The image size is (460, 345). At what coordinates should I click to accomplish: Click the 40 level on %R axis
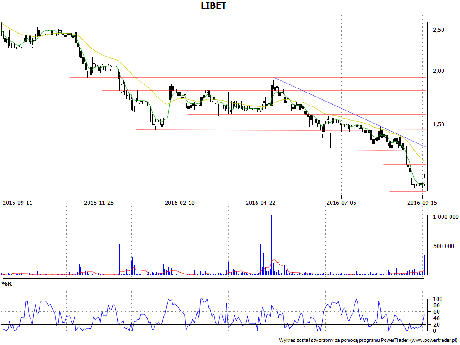coord(437,318)
